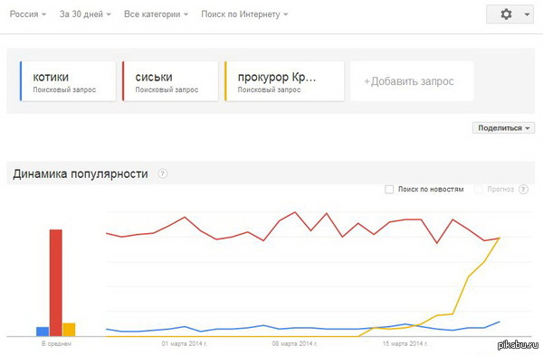
Task: Open the Поделиться share menu
Action: coord(503,128)
